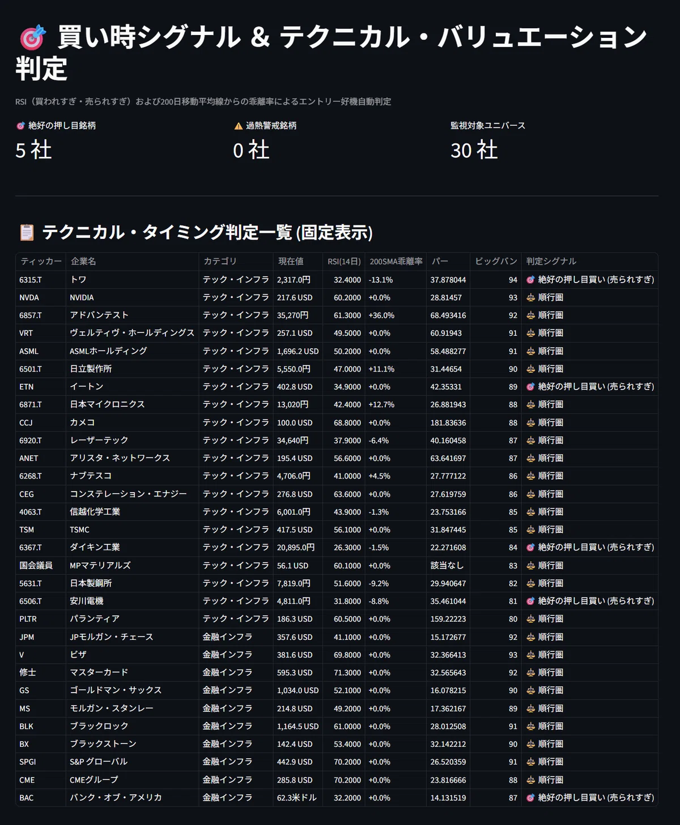Viewport: 680px width, 825px height.
Task: Click the target signal icon in ETN row
Action: coord(530,387)
